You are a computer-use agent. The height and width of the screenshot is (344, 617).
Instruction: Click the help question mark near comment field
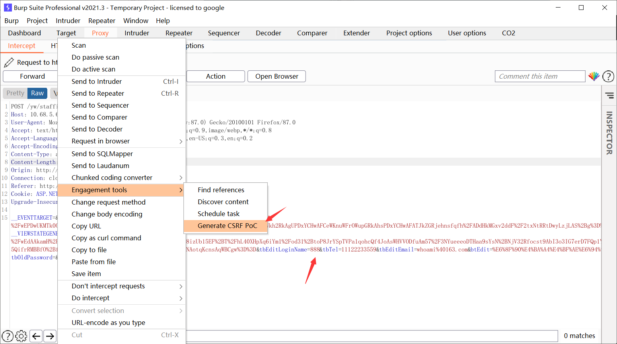[608, 76]
